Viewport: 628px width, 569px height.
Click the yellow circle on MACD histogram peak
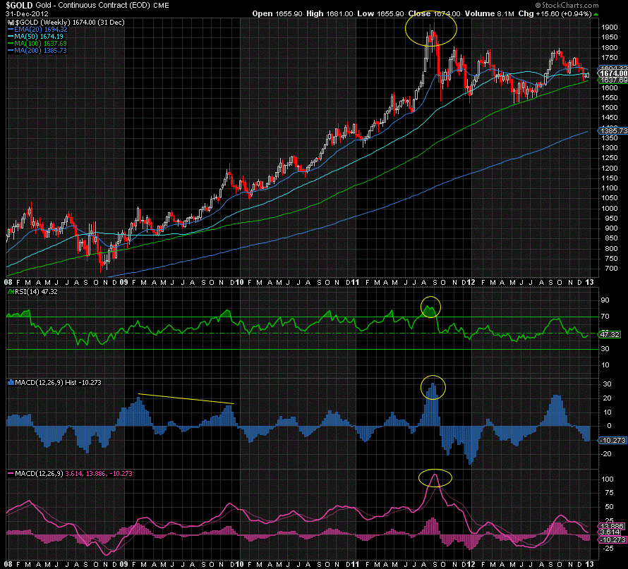(x=433, y=386)
